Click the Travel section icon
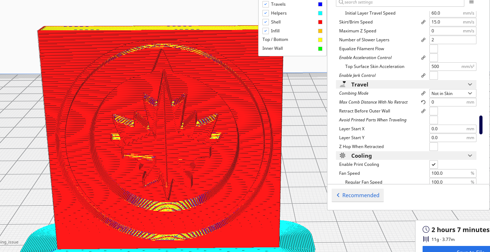 click(343, 84)
